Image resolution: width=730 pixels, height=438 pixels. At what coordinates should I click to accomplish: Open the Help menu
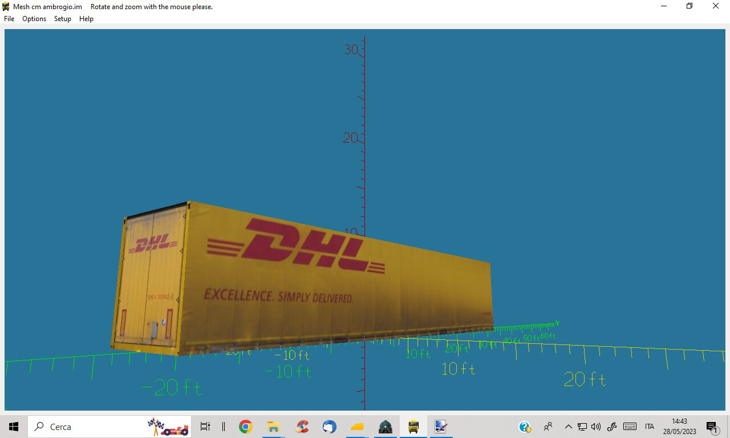[86, 19]
